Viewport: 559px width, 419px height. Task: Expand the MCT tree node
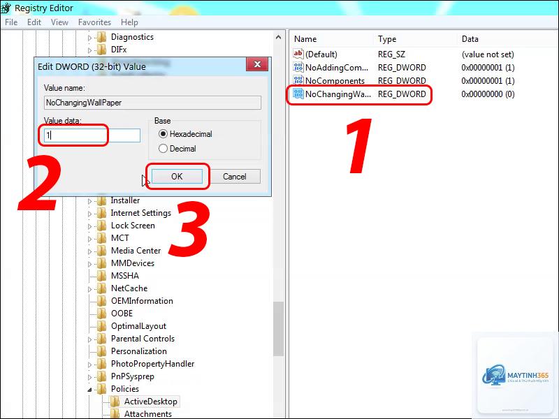pos(89,239)
